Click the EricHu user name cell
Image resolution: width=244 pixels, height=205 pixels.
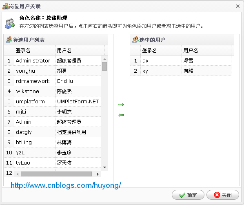pyautogui.click(x=78, y=81)
